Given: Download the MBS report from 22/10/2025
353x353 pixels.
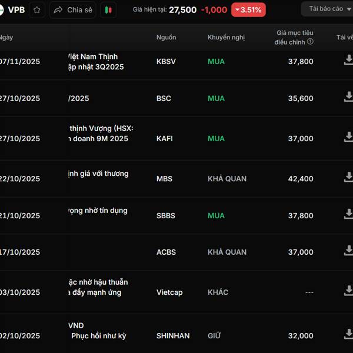Looking at the screenshot, I should [348, 177].
